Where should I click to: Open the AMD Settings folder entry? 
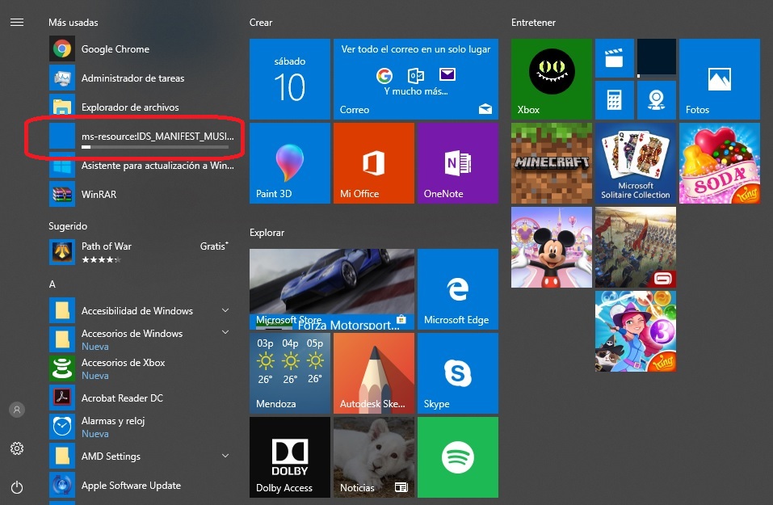point(143,457)
